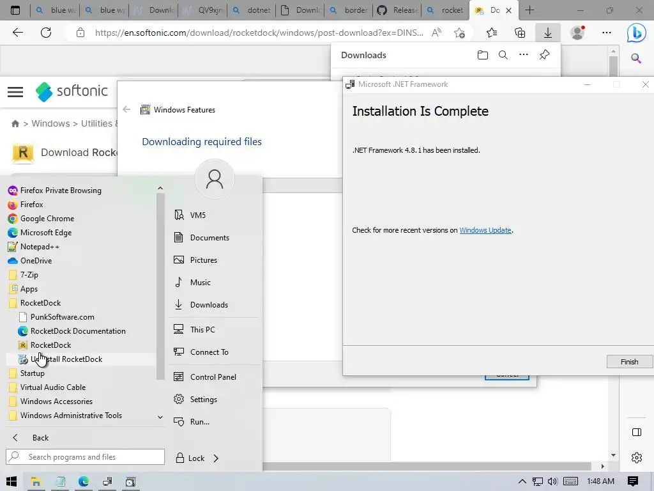Open Notepad++ from Start menu
Screen dimensions: 654x491
coord(34,247)
